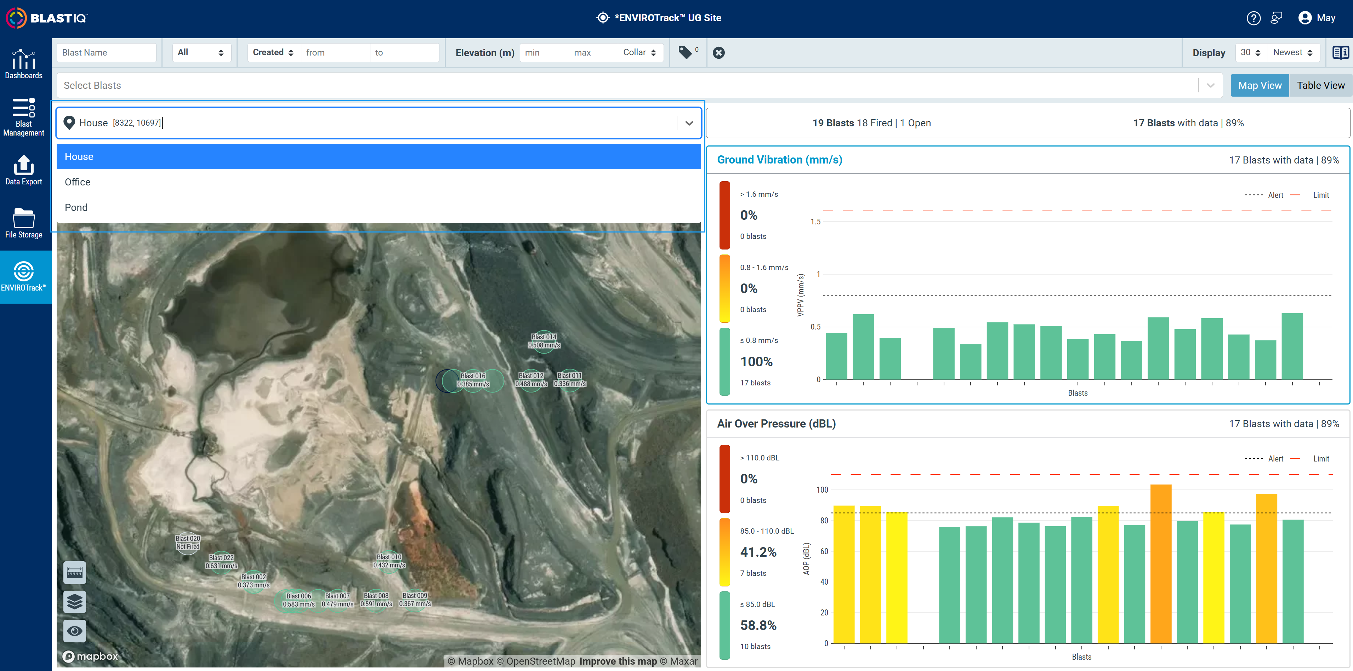Go to Data Export section
The height and width of the screenshot is (671, 1353).
coord(24,170)
